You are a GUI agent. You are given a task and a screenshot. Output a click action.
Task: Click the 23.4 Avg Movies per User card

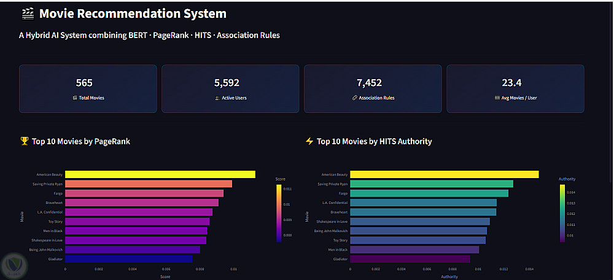point(515,89)
